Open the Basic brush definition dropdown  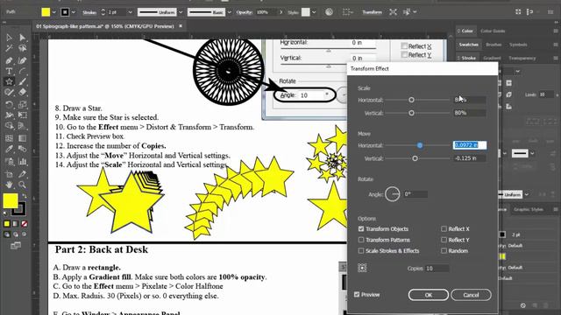point(230,12)
